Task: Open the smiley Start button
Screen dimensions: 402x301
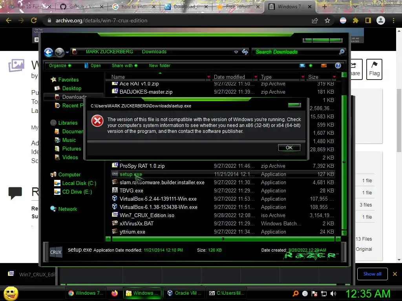Action: [11, 293]
